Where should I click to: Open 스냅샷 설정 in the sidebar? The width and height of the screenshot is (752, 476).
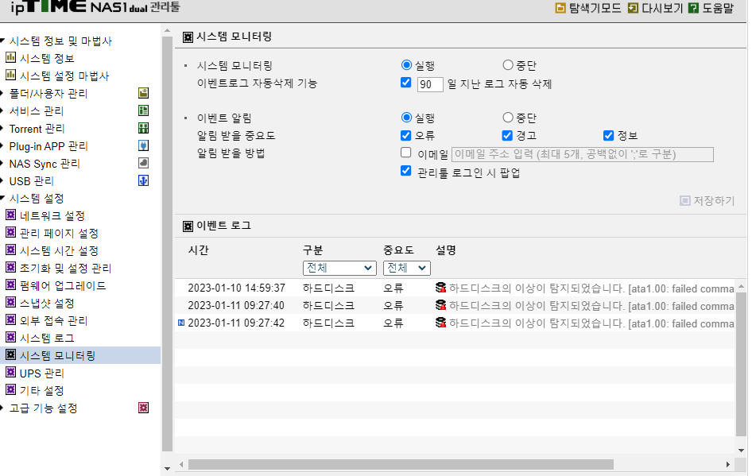pos(47,303)
